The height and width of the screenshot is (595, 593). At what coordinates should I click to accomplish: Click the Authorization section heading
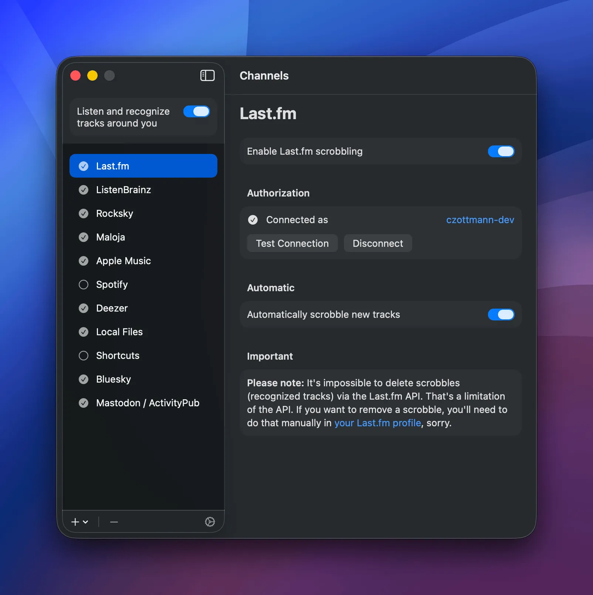(278, 193)
